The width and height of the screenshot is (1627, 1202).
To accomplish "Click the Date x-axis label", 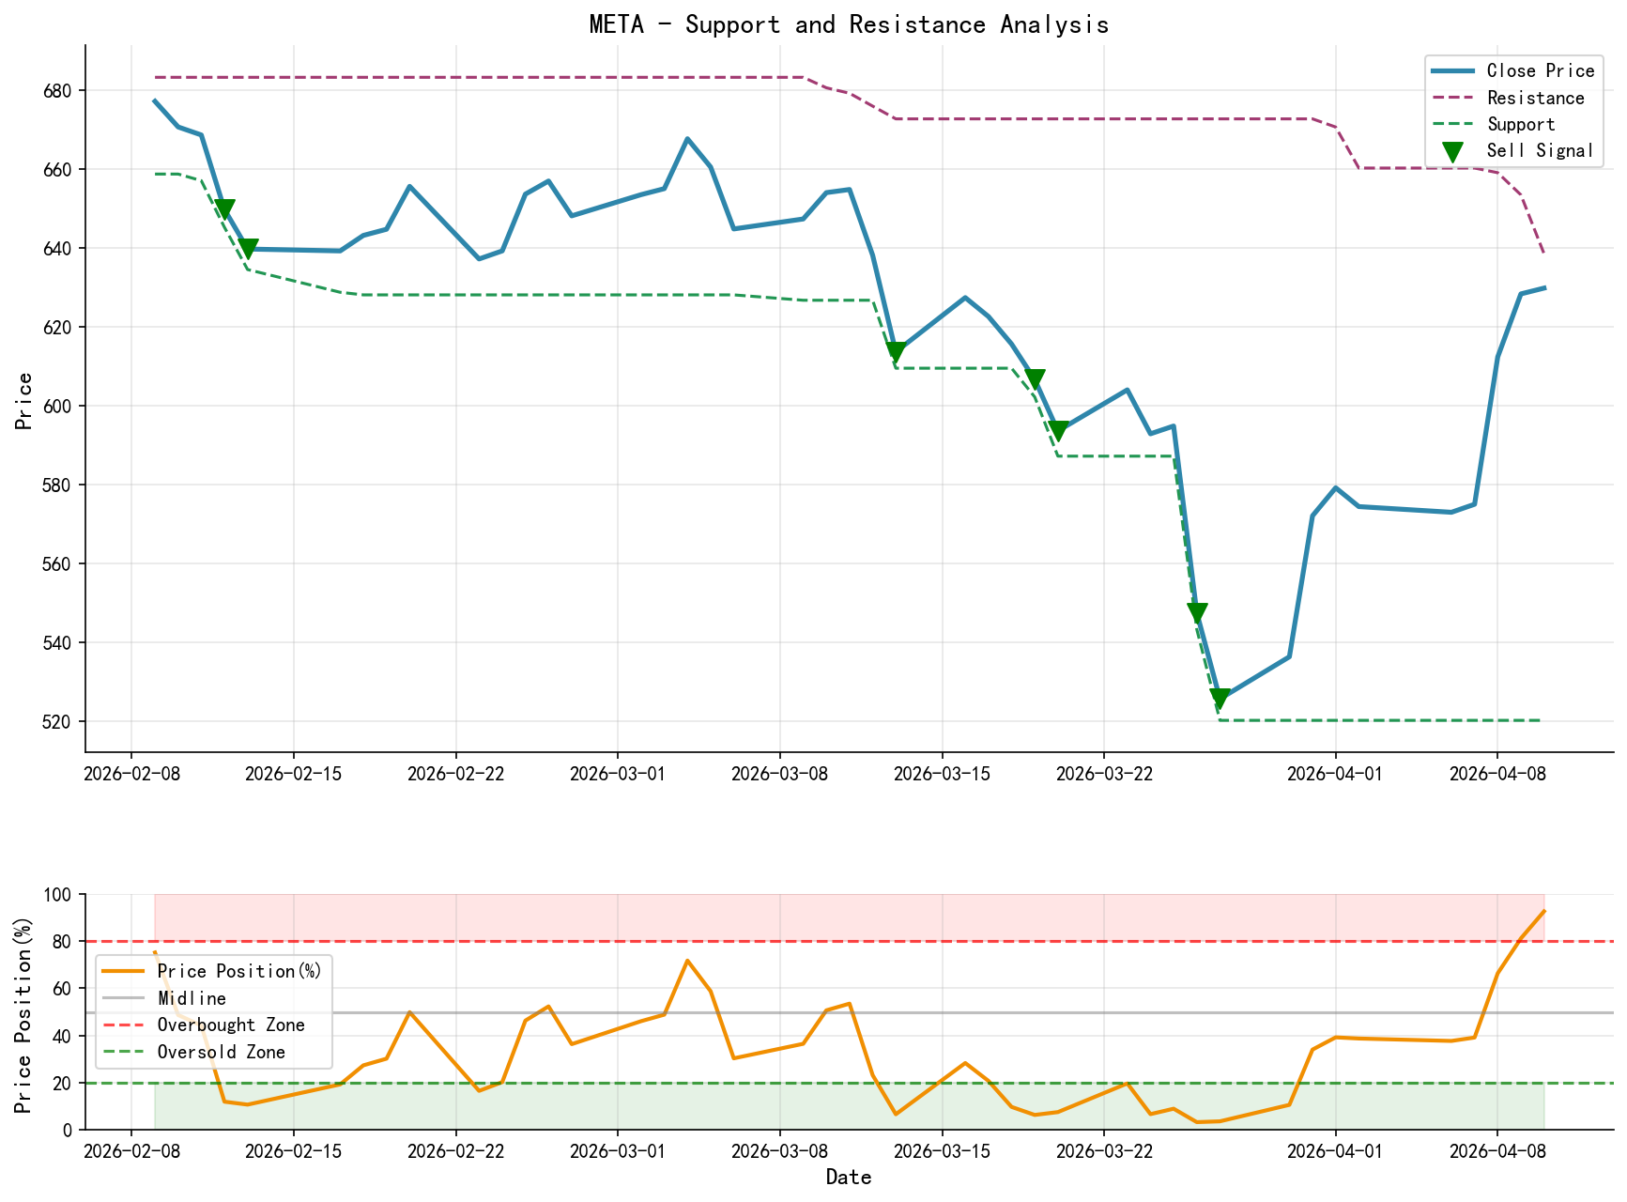I will pos(849,1178).
